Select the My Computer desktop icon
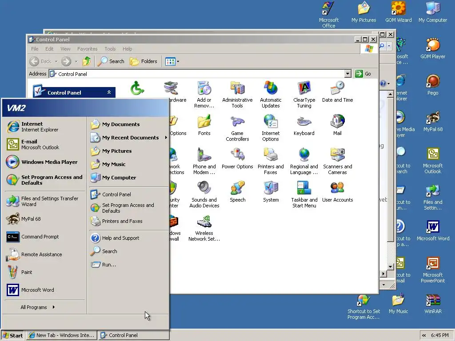455x341 pixels. click(433, 12)
